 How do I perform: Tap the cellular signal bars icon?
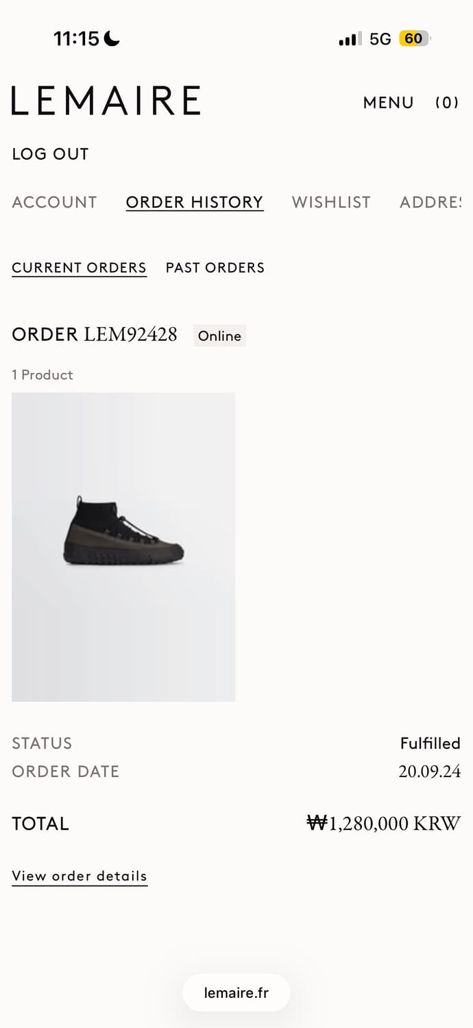pos(350,39)
